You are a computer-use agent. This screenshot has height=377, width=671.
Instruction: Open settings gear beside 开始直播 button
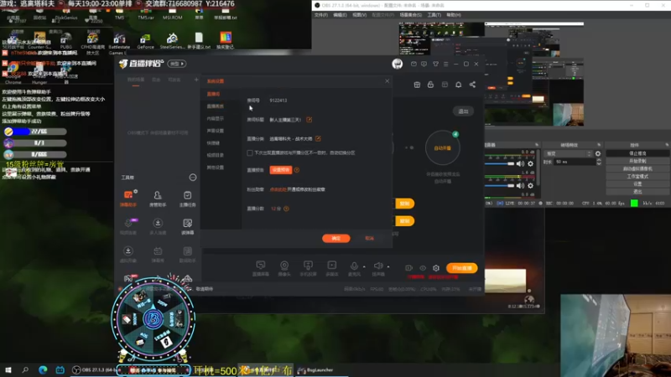coord(435,268)
